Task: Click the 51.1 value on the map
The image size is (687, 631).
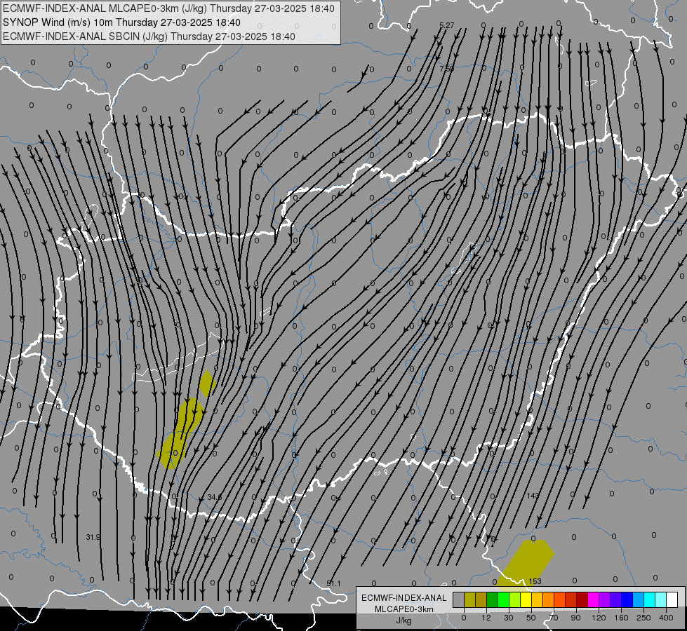Action: [x=333, y=583]
